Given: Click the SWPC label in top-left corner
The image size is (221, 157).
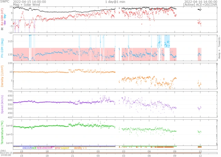Looking at the screenshot, I should point(5,2).
